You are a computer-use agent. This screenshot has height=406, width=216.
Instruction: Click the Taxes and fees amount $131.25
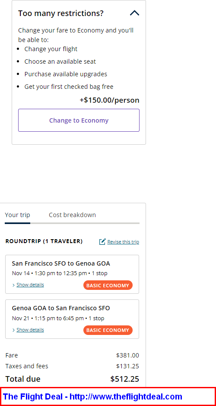tap(127, 366)
